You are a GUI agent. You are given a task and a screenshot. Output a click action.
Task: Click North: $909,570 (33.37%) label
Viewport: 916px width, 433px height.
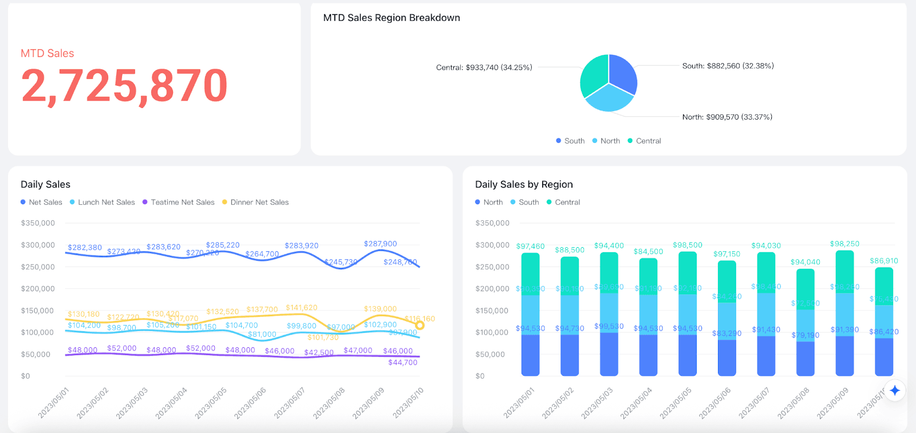point(727,117)
